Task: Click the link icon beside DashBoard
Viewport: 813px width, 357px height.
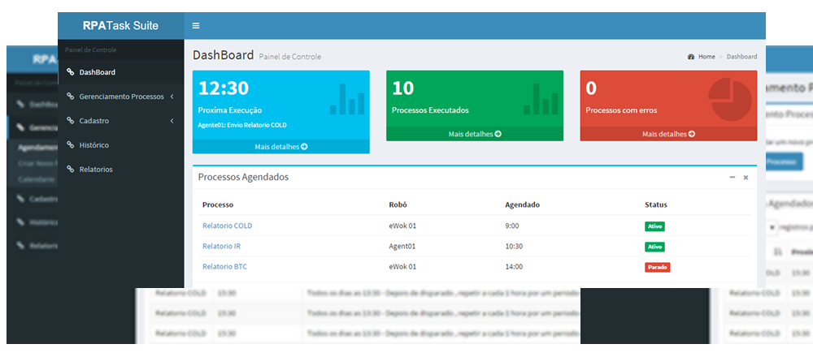Action: click(71, 72)
